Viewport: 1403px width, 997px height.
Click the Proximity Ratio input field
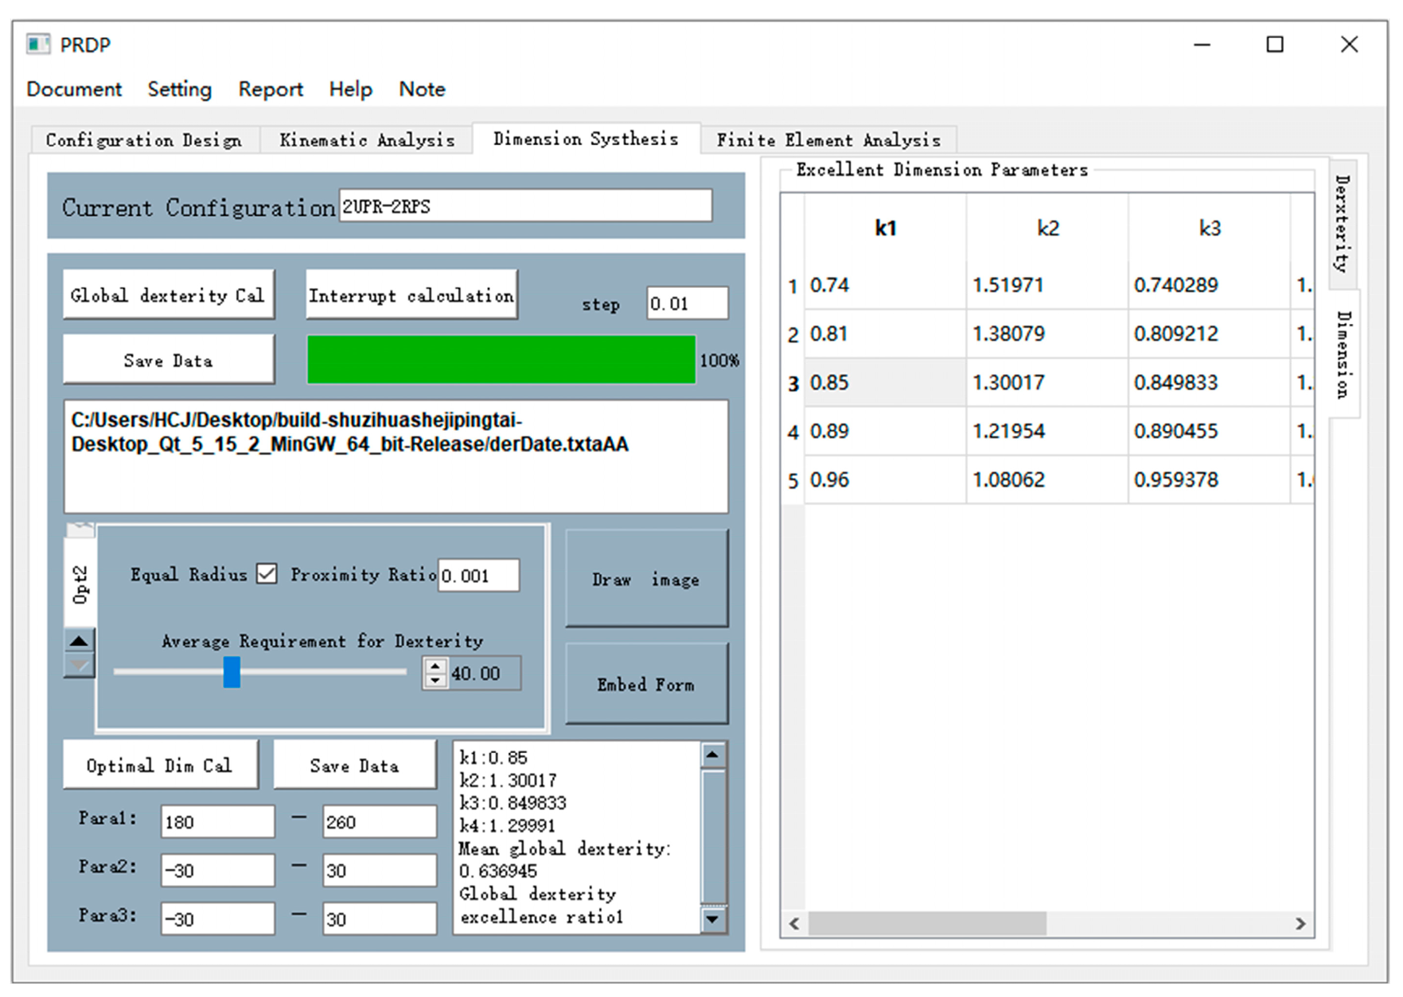(478, 576)
